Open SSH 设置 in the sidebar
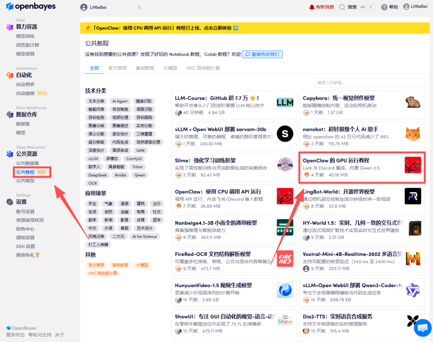This screenshot has height=342, width=433. 25,246
